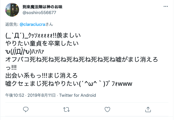
Task: Open the share tweet upload icon
Action: click(x=148, y=109)
